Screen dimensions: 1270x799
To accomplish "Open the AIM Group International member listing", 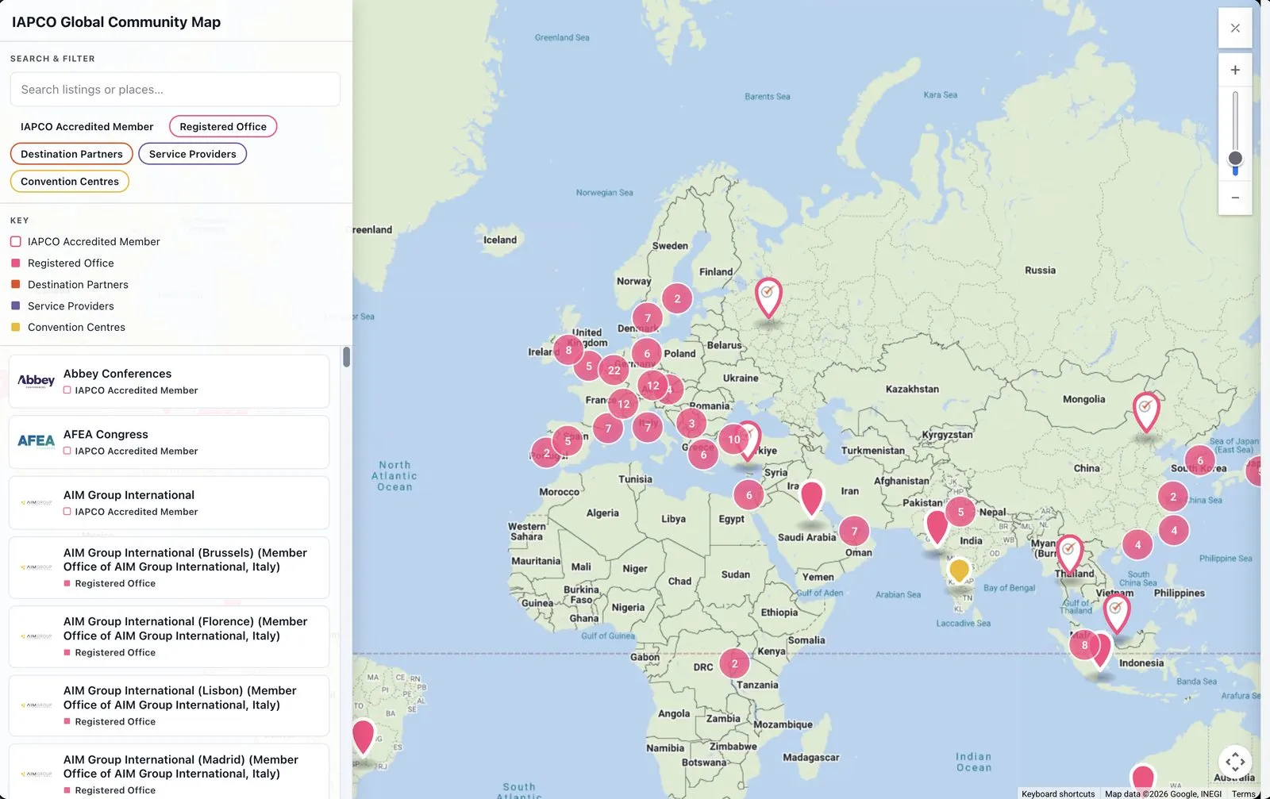I will click(169, 503).
